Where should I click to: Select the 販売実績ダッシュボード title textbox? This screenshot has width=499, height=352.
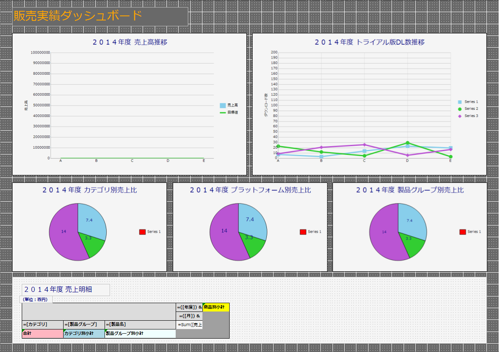(100, 17)
